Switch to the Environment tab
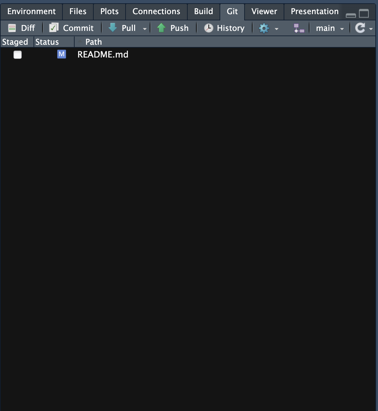This screenshot has width=378, height=411. (x=32, y=12)
